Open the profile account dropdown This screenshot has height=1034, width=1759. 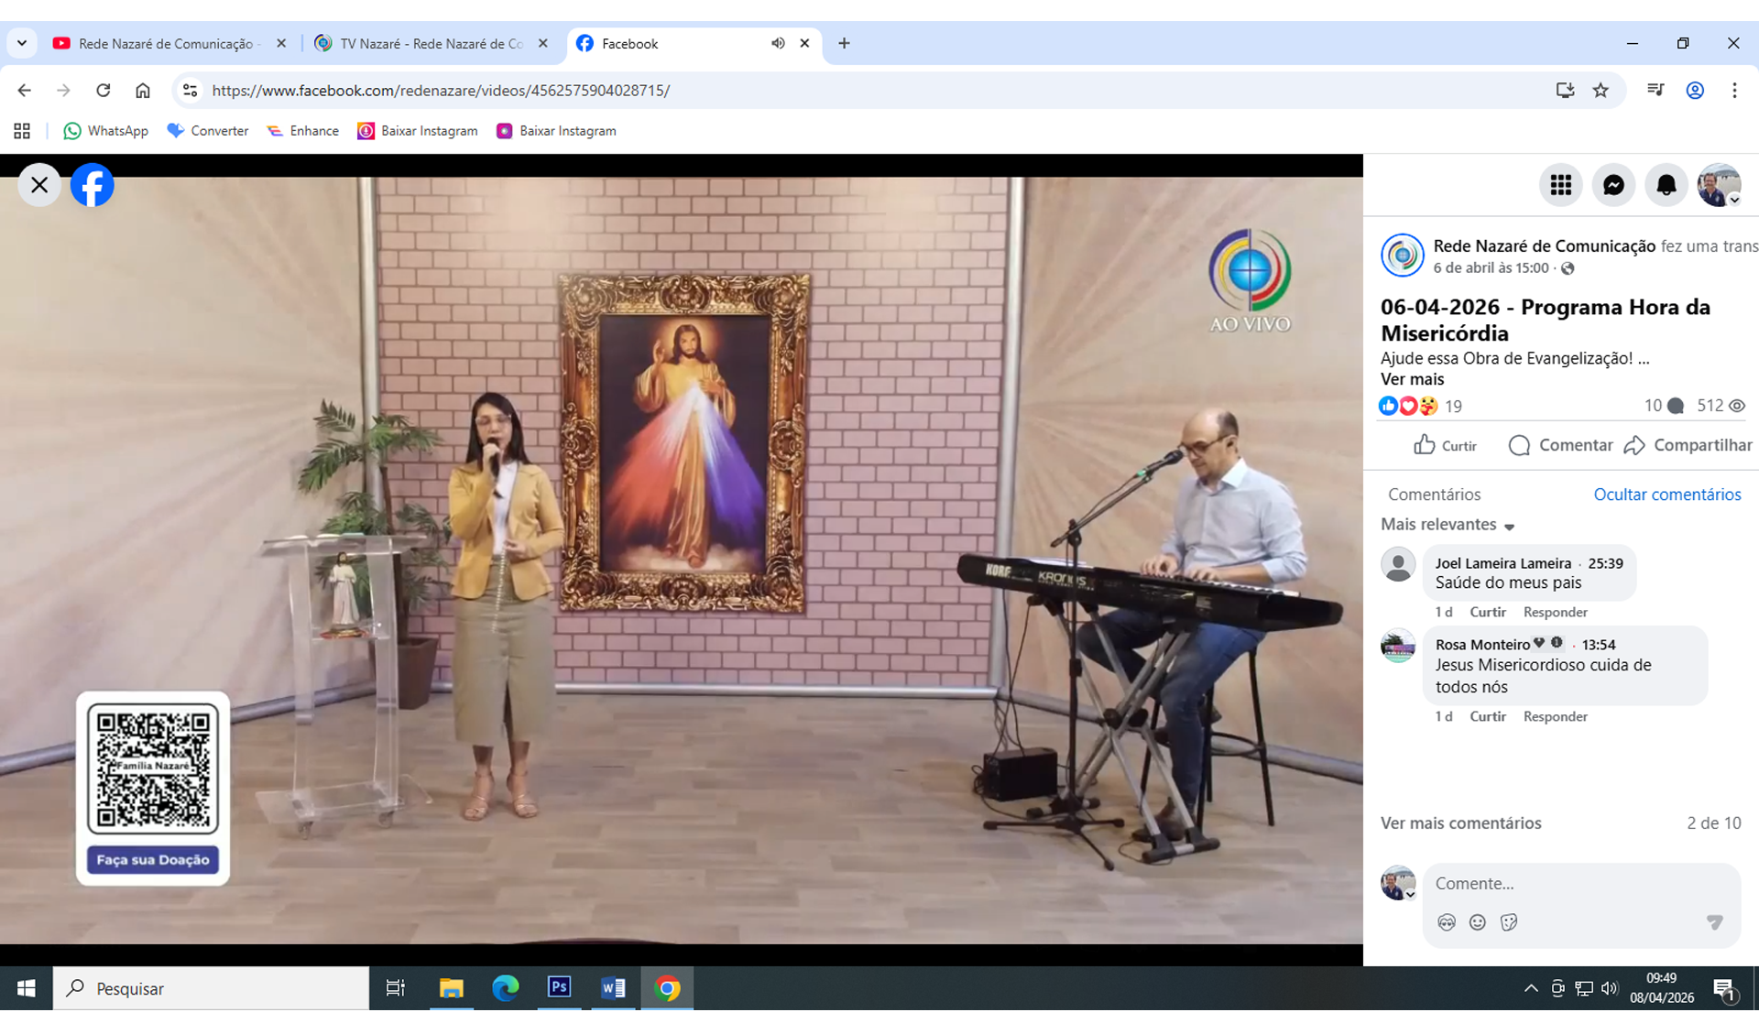1720,185
